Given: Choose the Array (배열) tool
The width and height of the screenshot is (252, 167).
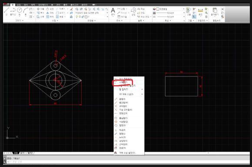Looking at the screenshot, I should click(x=60, y=17).
